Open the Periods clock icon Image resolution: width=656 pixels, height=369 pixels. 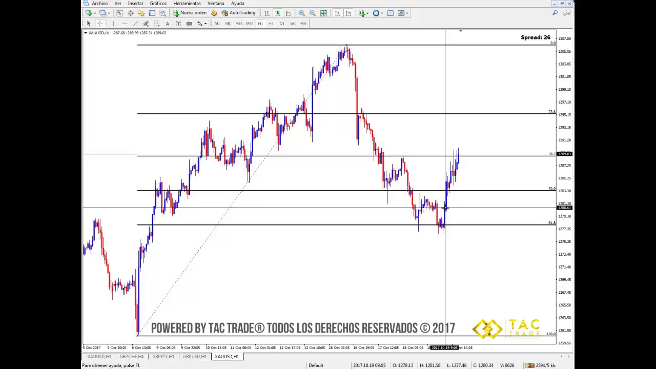click(376, 13)
